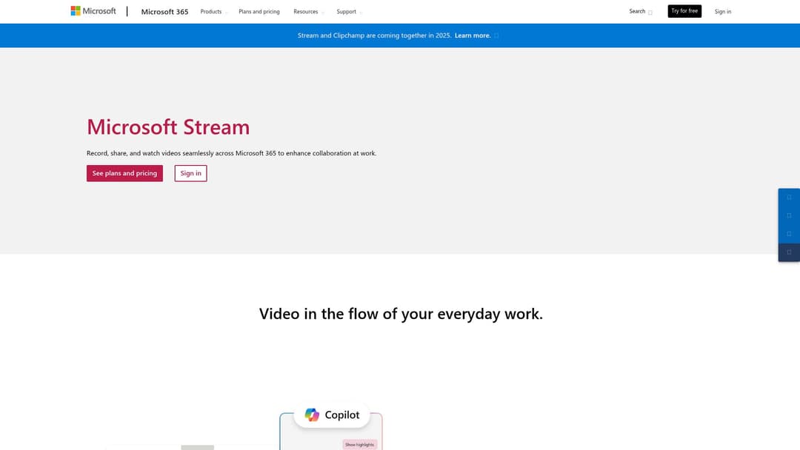800x450 pixels.
Task: Expand the Support menu
Action: [x=350, y=11]
